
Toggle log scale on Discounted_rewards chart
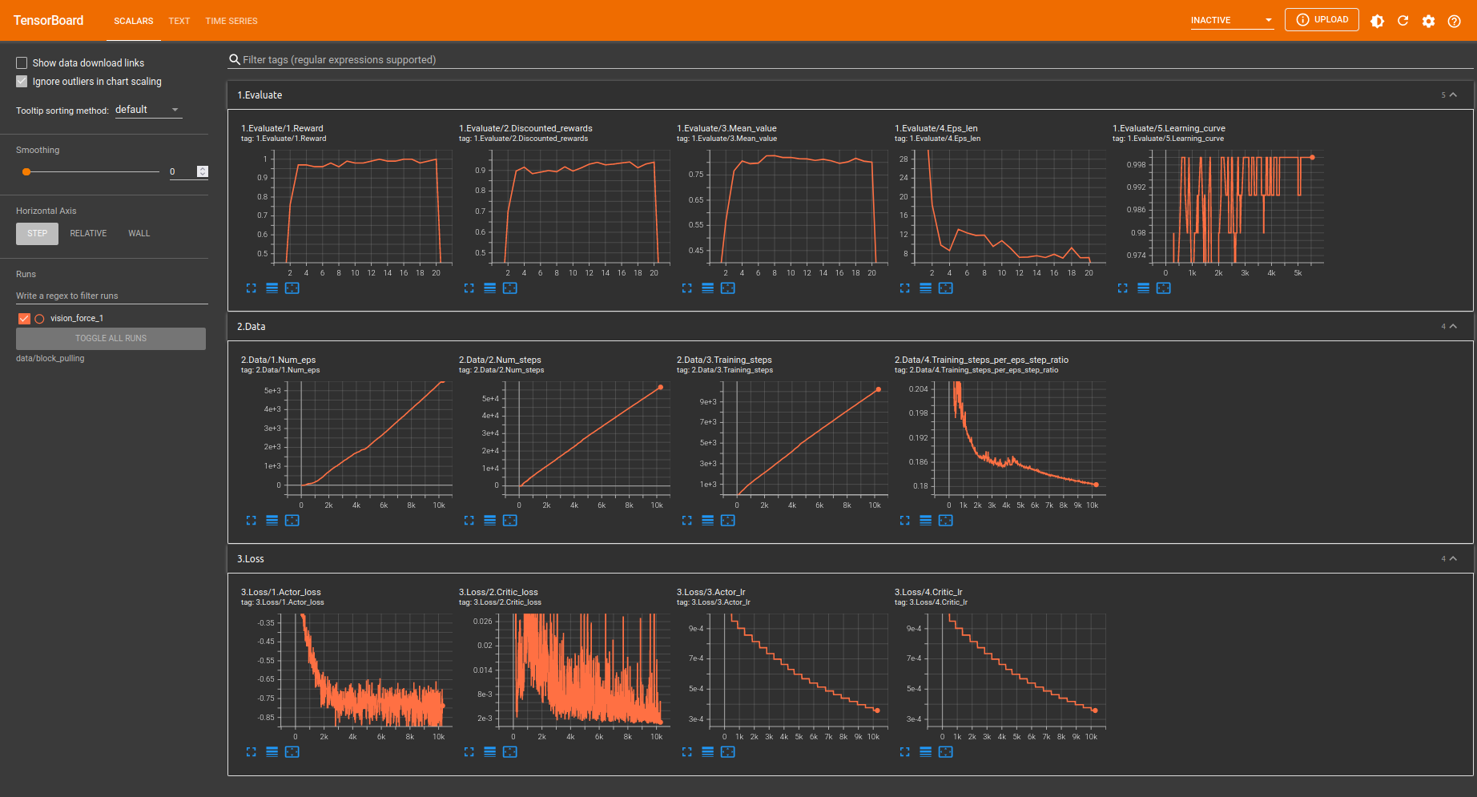490,288
